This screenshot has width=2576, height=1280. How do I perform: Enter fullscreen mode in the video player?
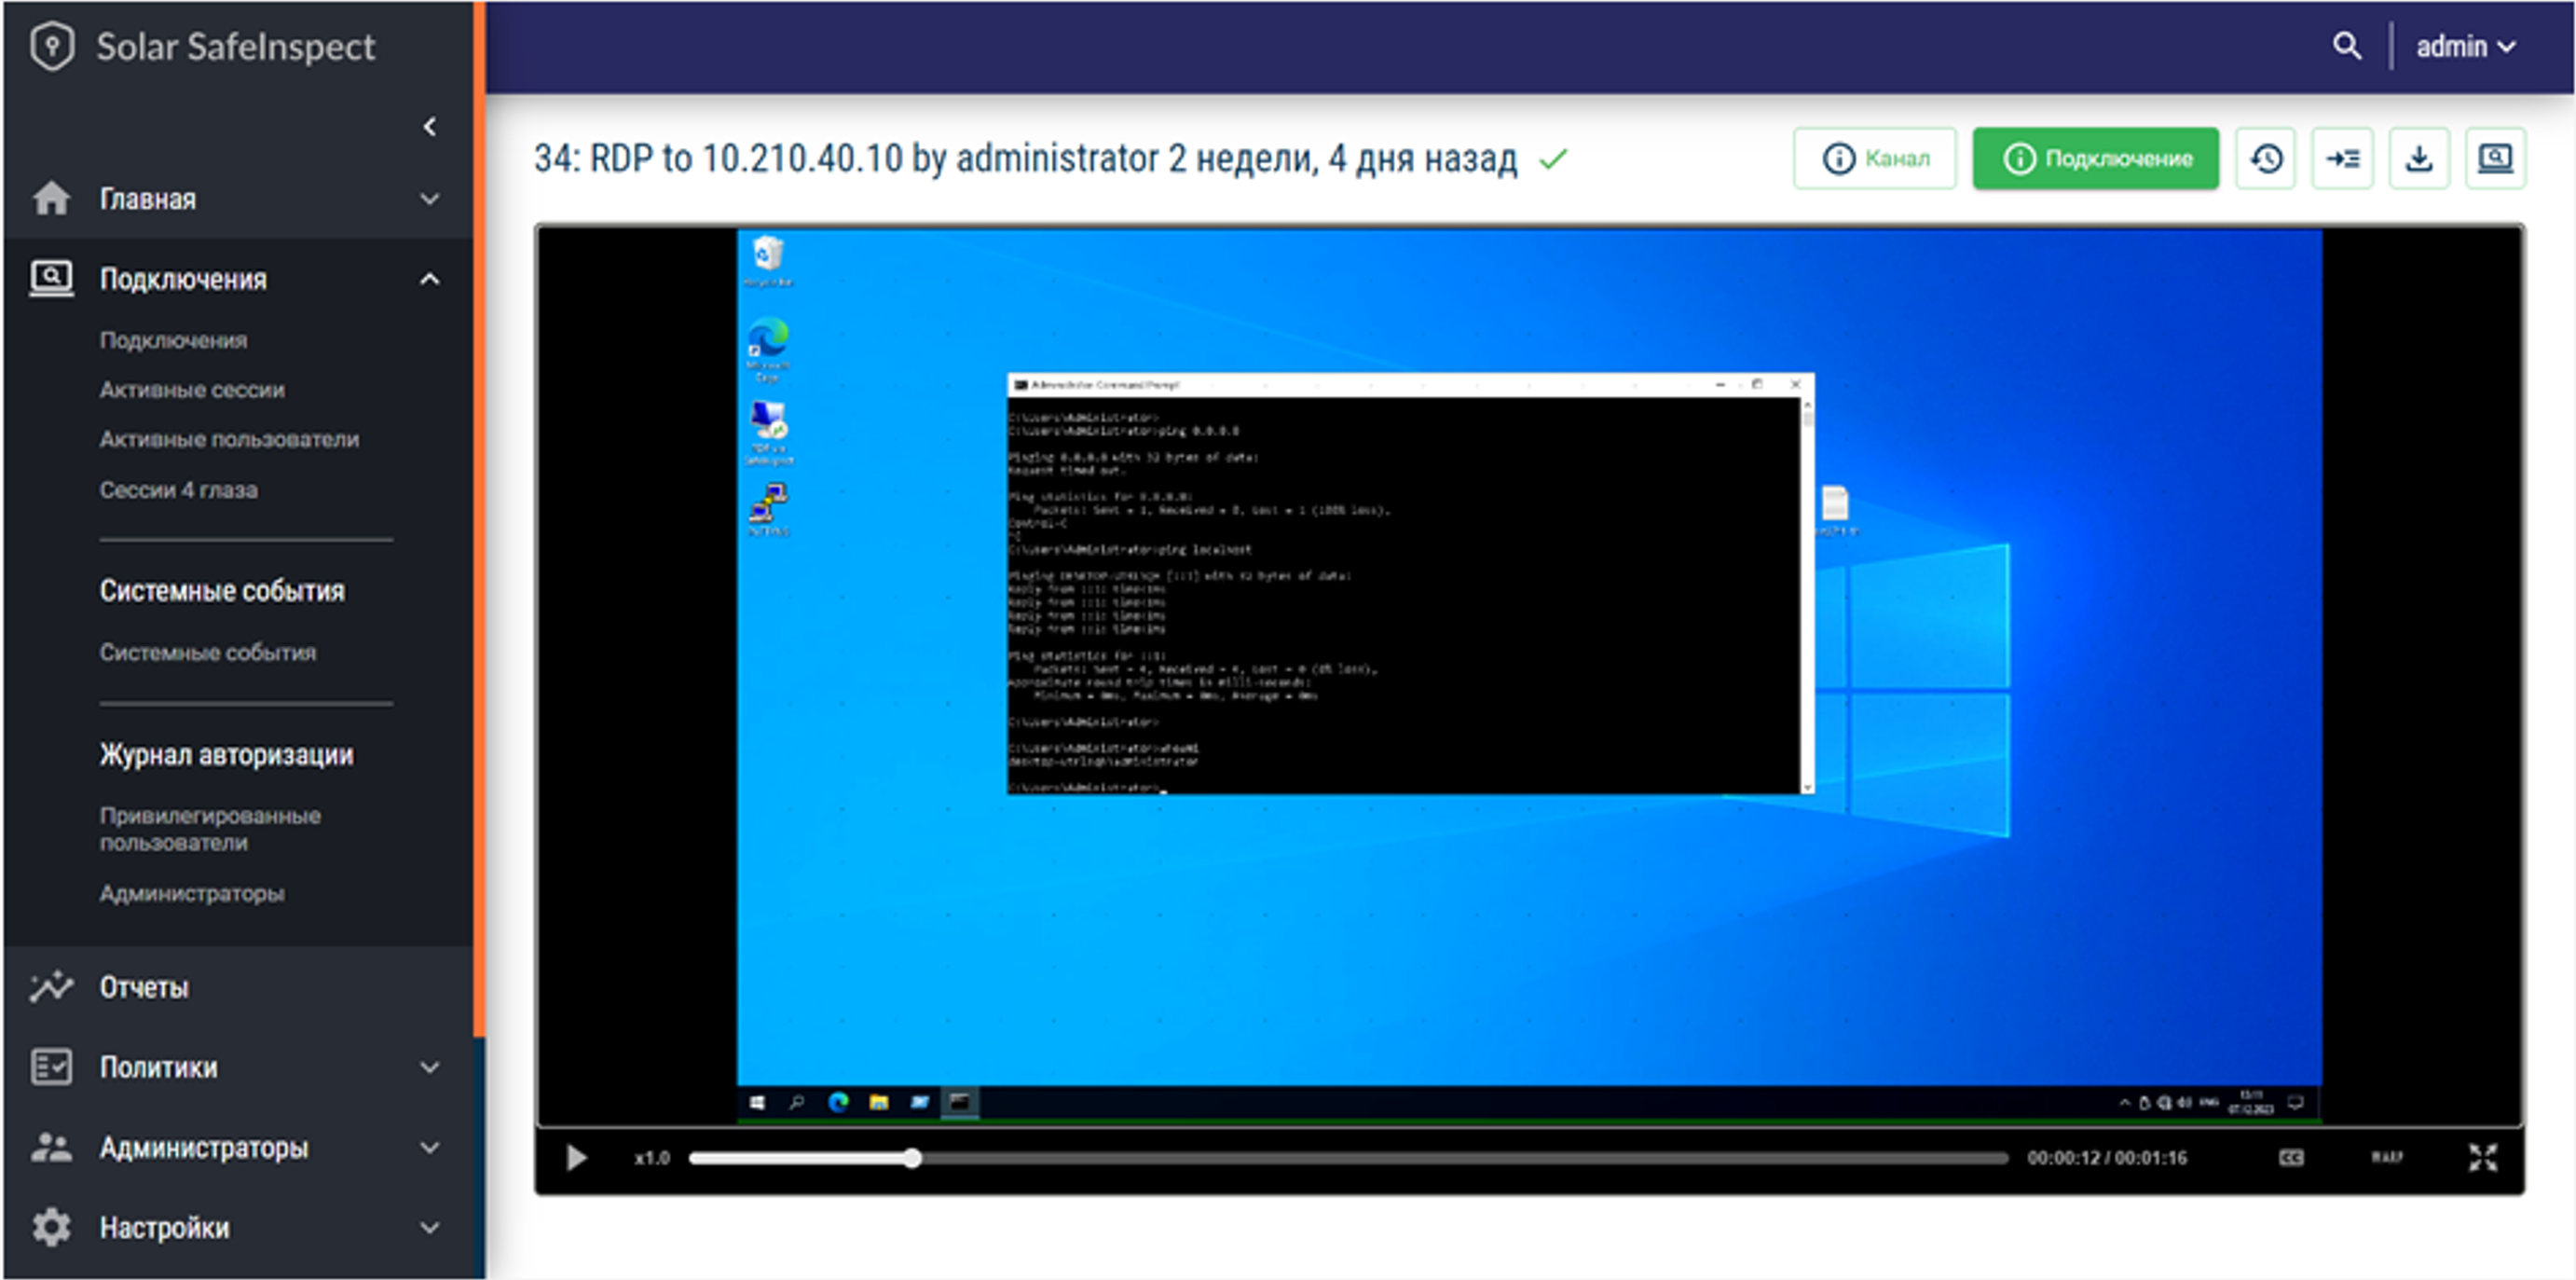[2482, 1157]
